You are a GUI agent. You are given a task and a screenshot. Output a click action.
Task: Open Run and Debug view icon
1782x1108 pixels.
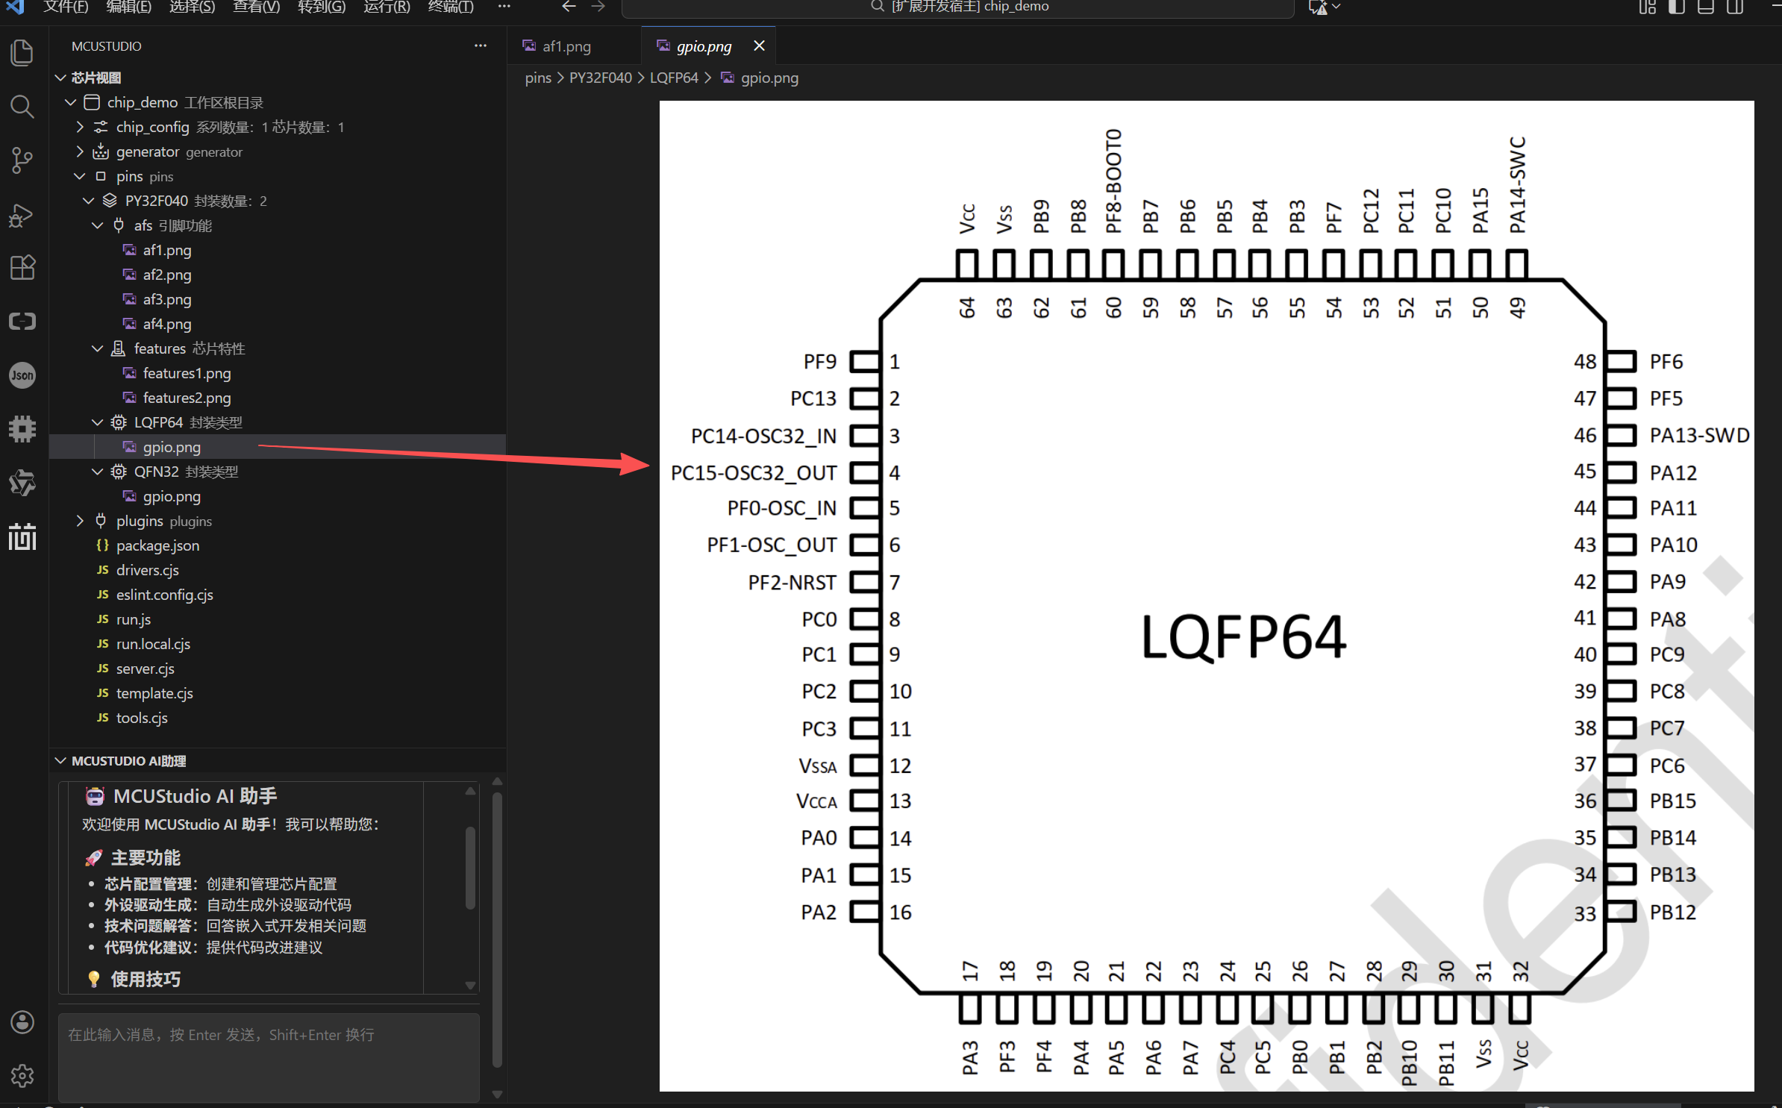coord(22,215)
